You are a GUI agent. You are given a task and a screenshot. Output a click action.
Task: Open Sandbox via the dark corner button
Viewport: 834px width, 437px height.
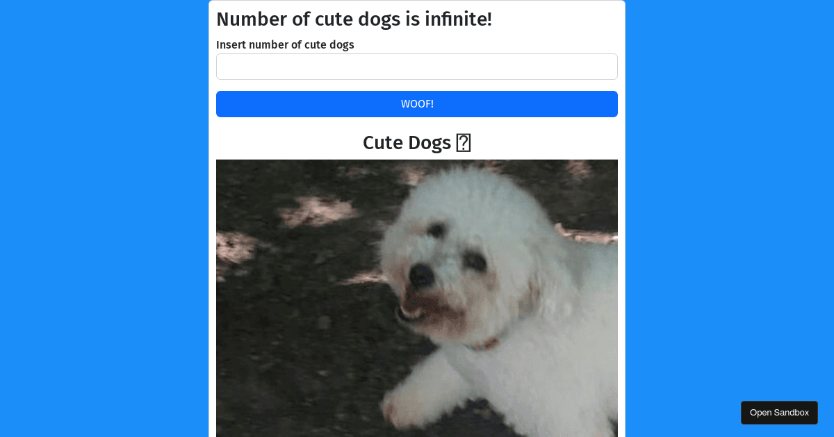[779, 413]
